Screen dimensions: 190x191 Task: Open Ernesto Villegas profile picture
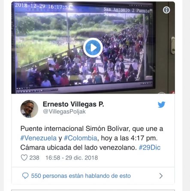[29, 109]
